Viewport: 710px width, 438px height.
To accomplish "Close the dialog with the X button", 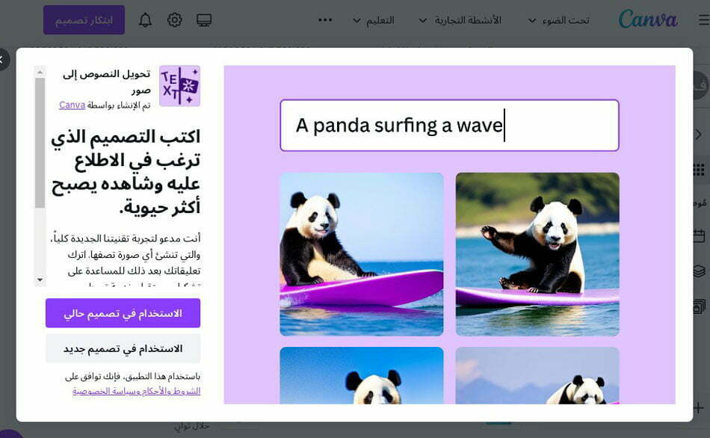I will 2,59.
